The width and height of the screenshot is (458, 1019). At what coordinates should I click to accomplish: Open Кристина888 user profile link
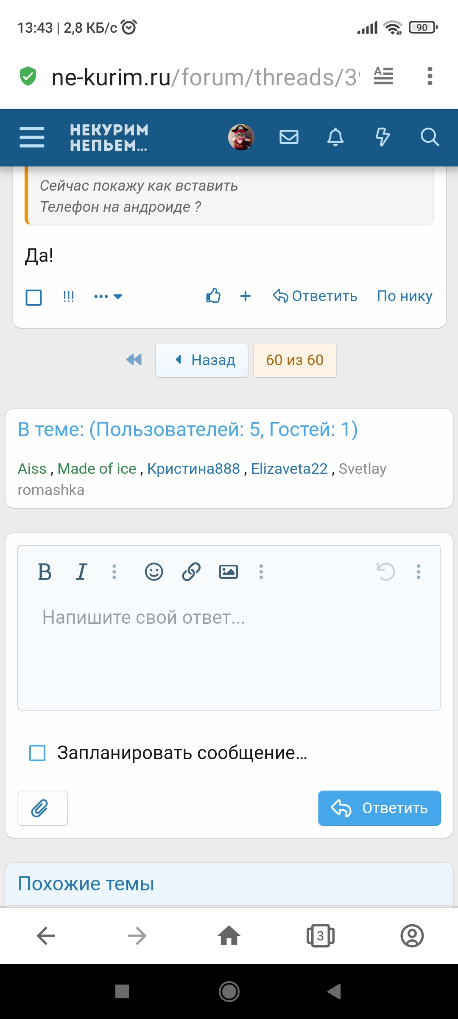pos(193,469)
